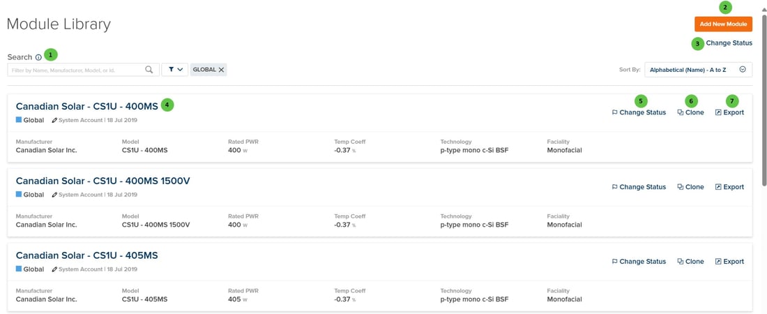Click pencil icon on CS1U - 400MS 1500V card
The image size is (767, 314).
54,195
